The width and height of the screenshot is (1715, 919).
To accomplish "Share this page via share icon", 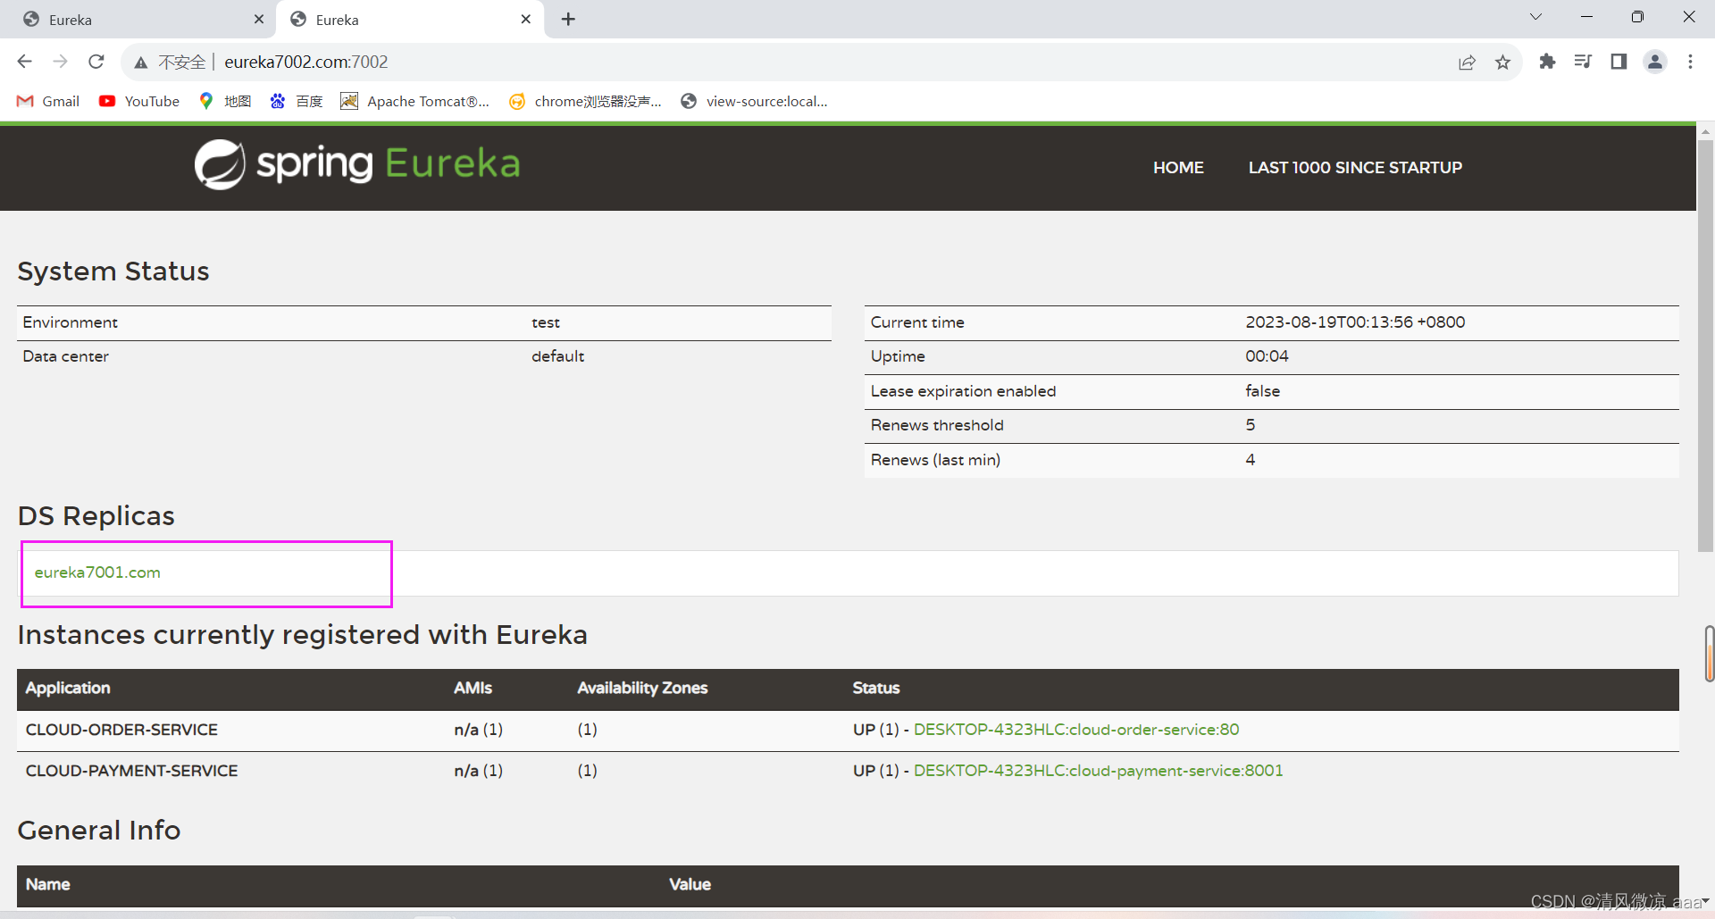I will pos(1467,62).
